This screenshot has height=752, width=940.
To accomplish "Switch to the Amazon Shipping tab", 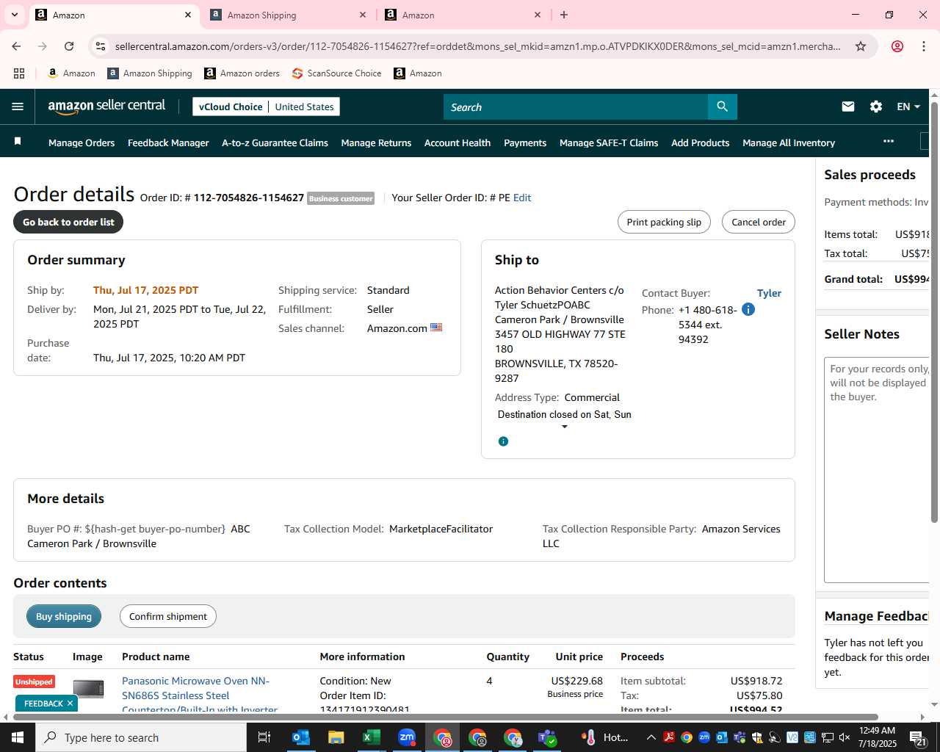I will pyautogui.click(x=286, y=15).
